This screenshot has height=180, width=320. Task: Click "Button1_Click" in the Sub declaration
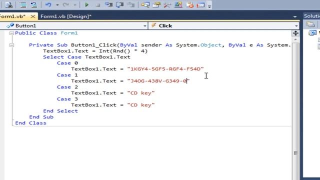[x=93, y=45]
